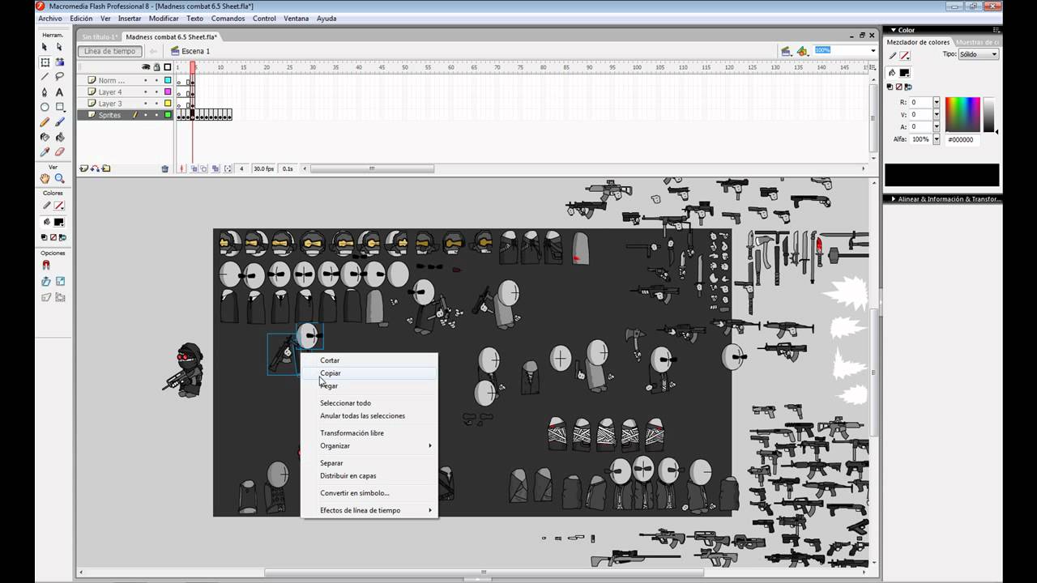Click the add motion guide icon
Screen dimensions: 1037x583
tap(95, 168)
